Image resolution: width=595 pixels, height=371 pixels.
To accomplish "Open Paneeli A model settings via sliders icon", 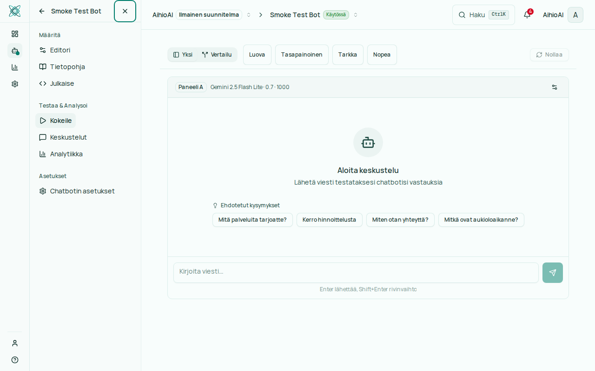I will 554,87.
